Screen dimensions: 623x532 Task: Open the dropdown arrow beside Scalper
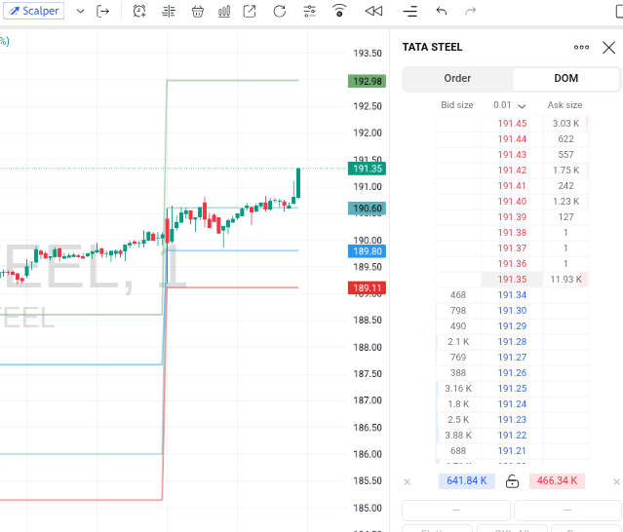[x=80, y=11]
